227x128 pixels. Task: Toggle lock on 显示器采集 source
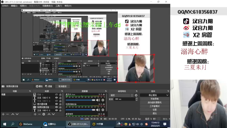click(x=60, y=104)
